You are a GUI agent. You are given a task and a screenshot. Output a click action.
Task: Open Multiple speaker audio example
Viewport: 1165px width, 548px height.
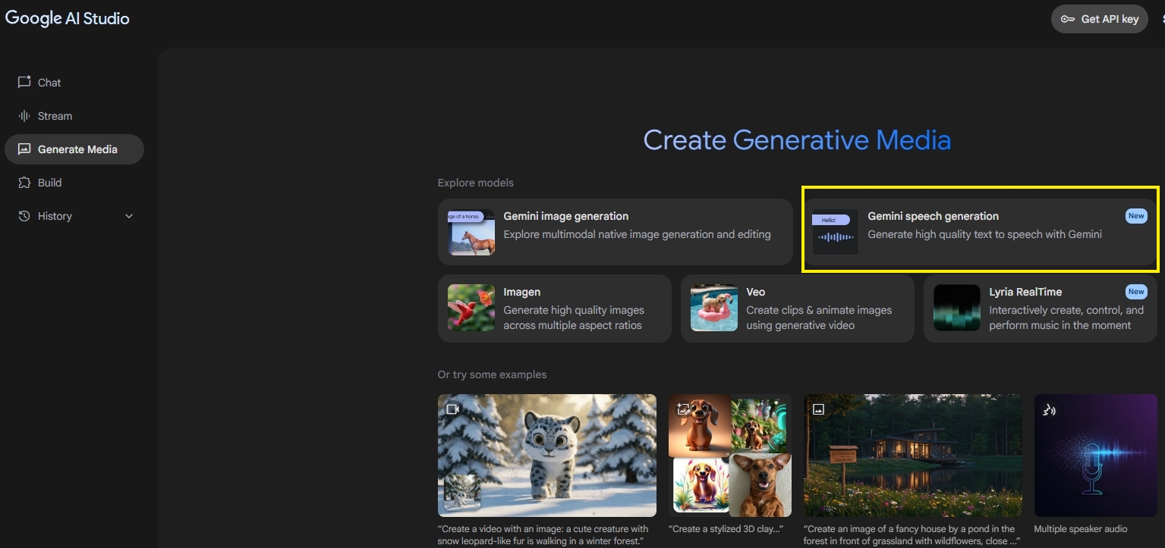pyautogui.click(x=1095, y=456)
